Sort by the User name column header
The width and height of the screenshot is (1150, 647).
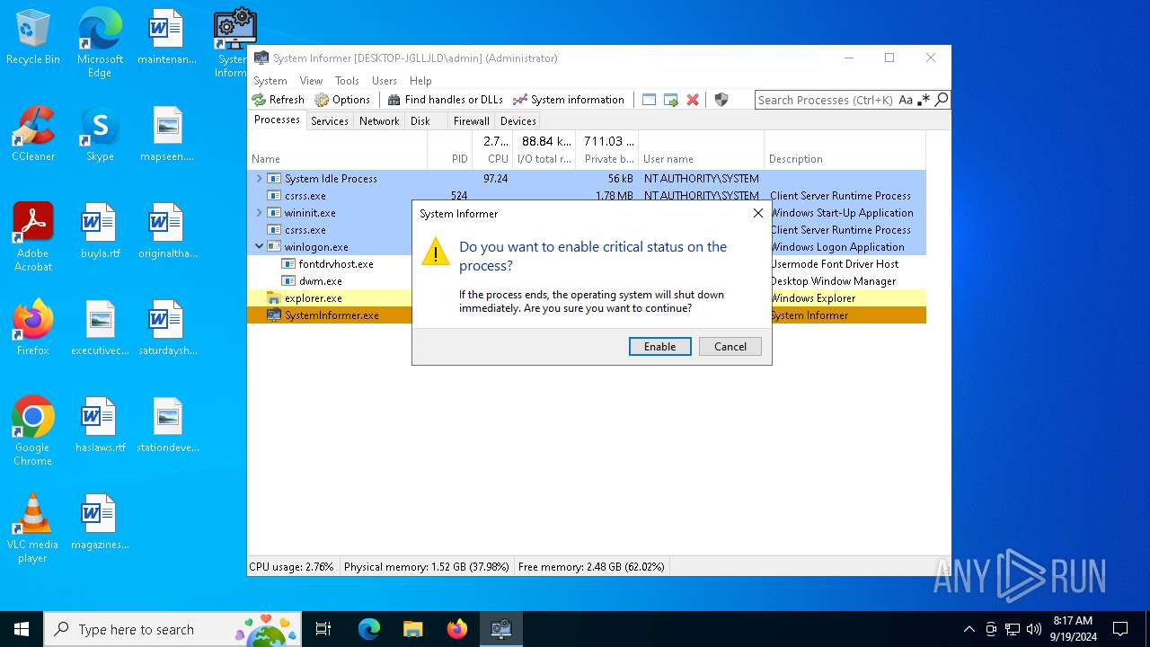coord(701,150)
